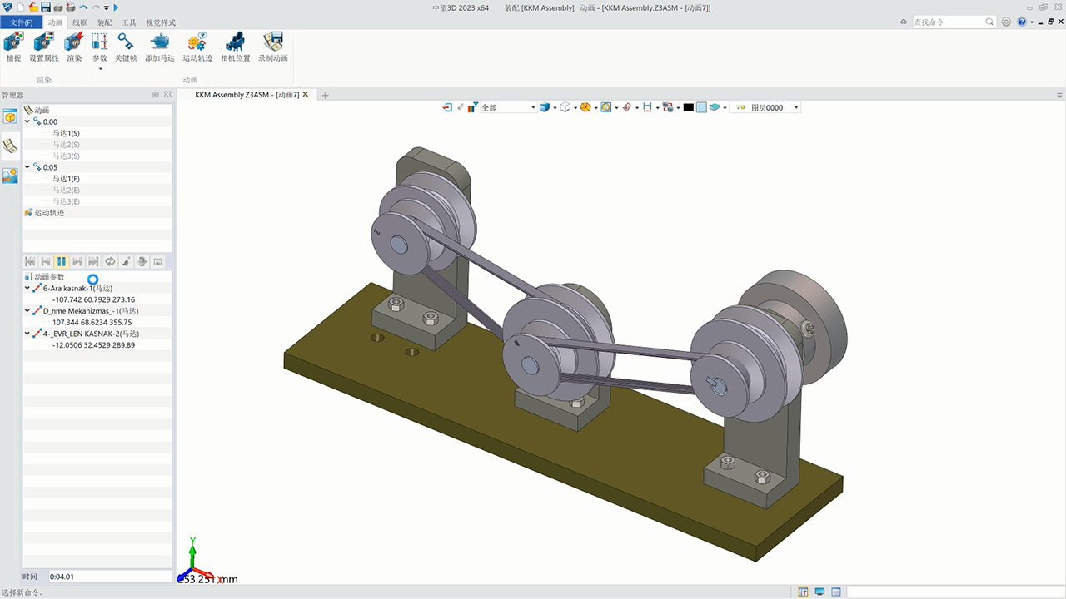Open the 运动轨迹 motion trace tool
Screen dimensions: 1066x599
197,43
